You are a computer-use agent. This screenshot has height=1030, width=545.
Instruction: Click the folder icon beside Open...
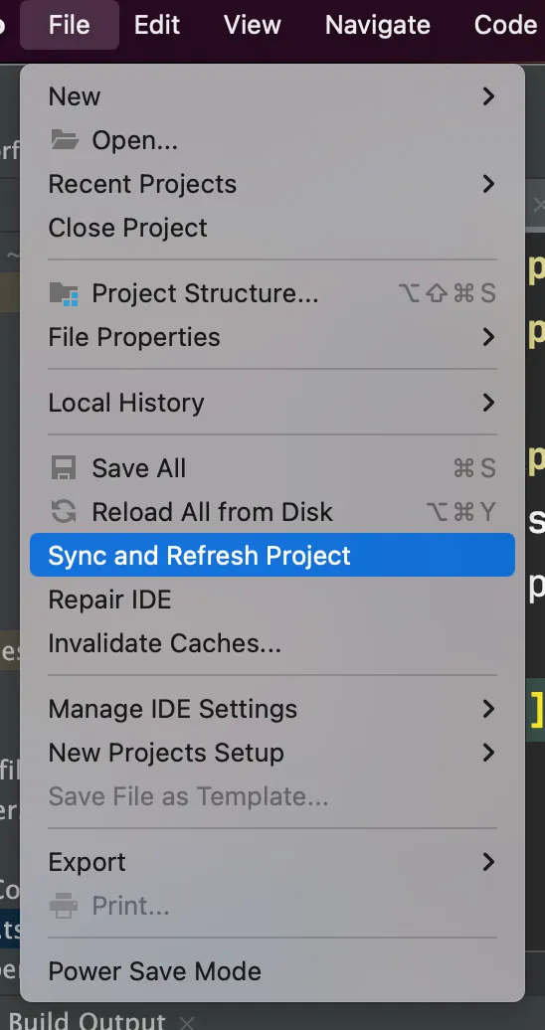tap(65, 140)
